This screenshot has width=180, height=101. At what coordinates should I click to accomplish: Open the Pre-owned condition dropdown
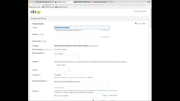coord(60,75)
